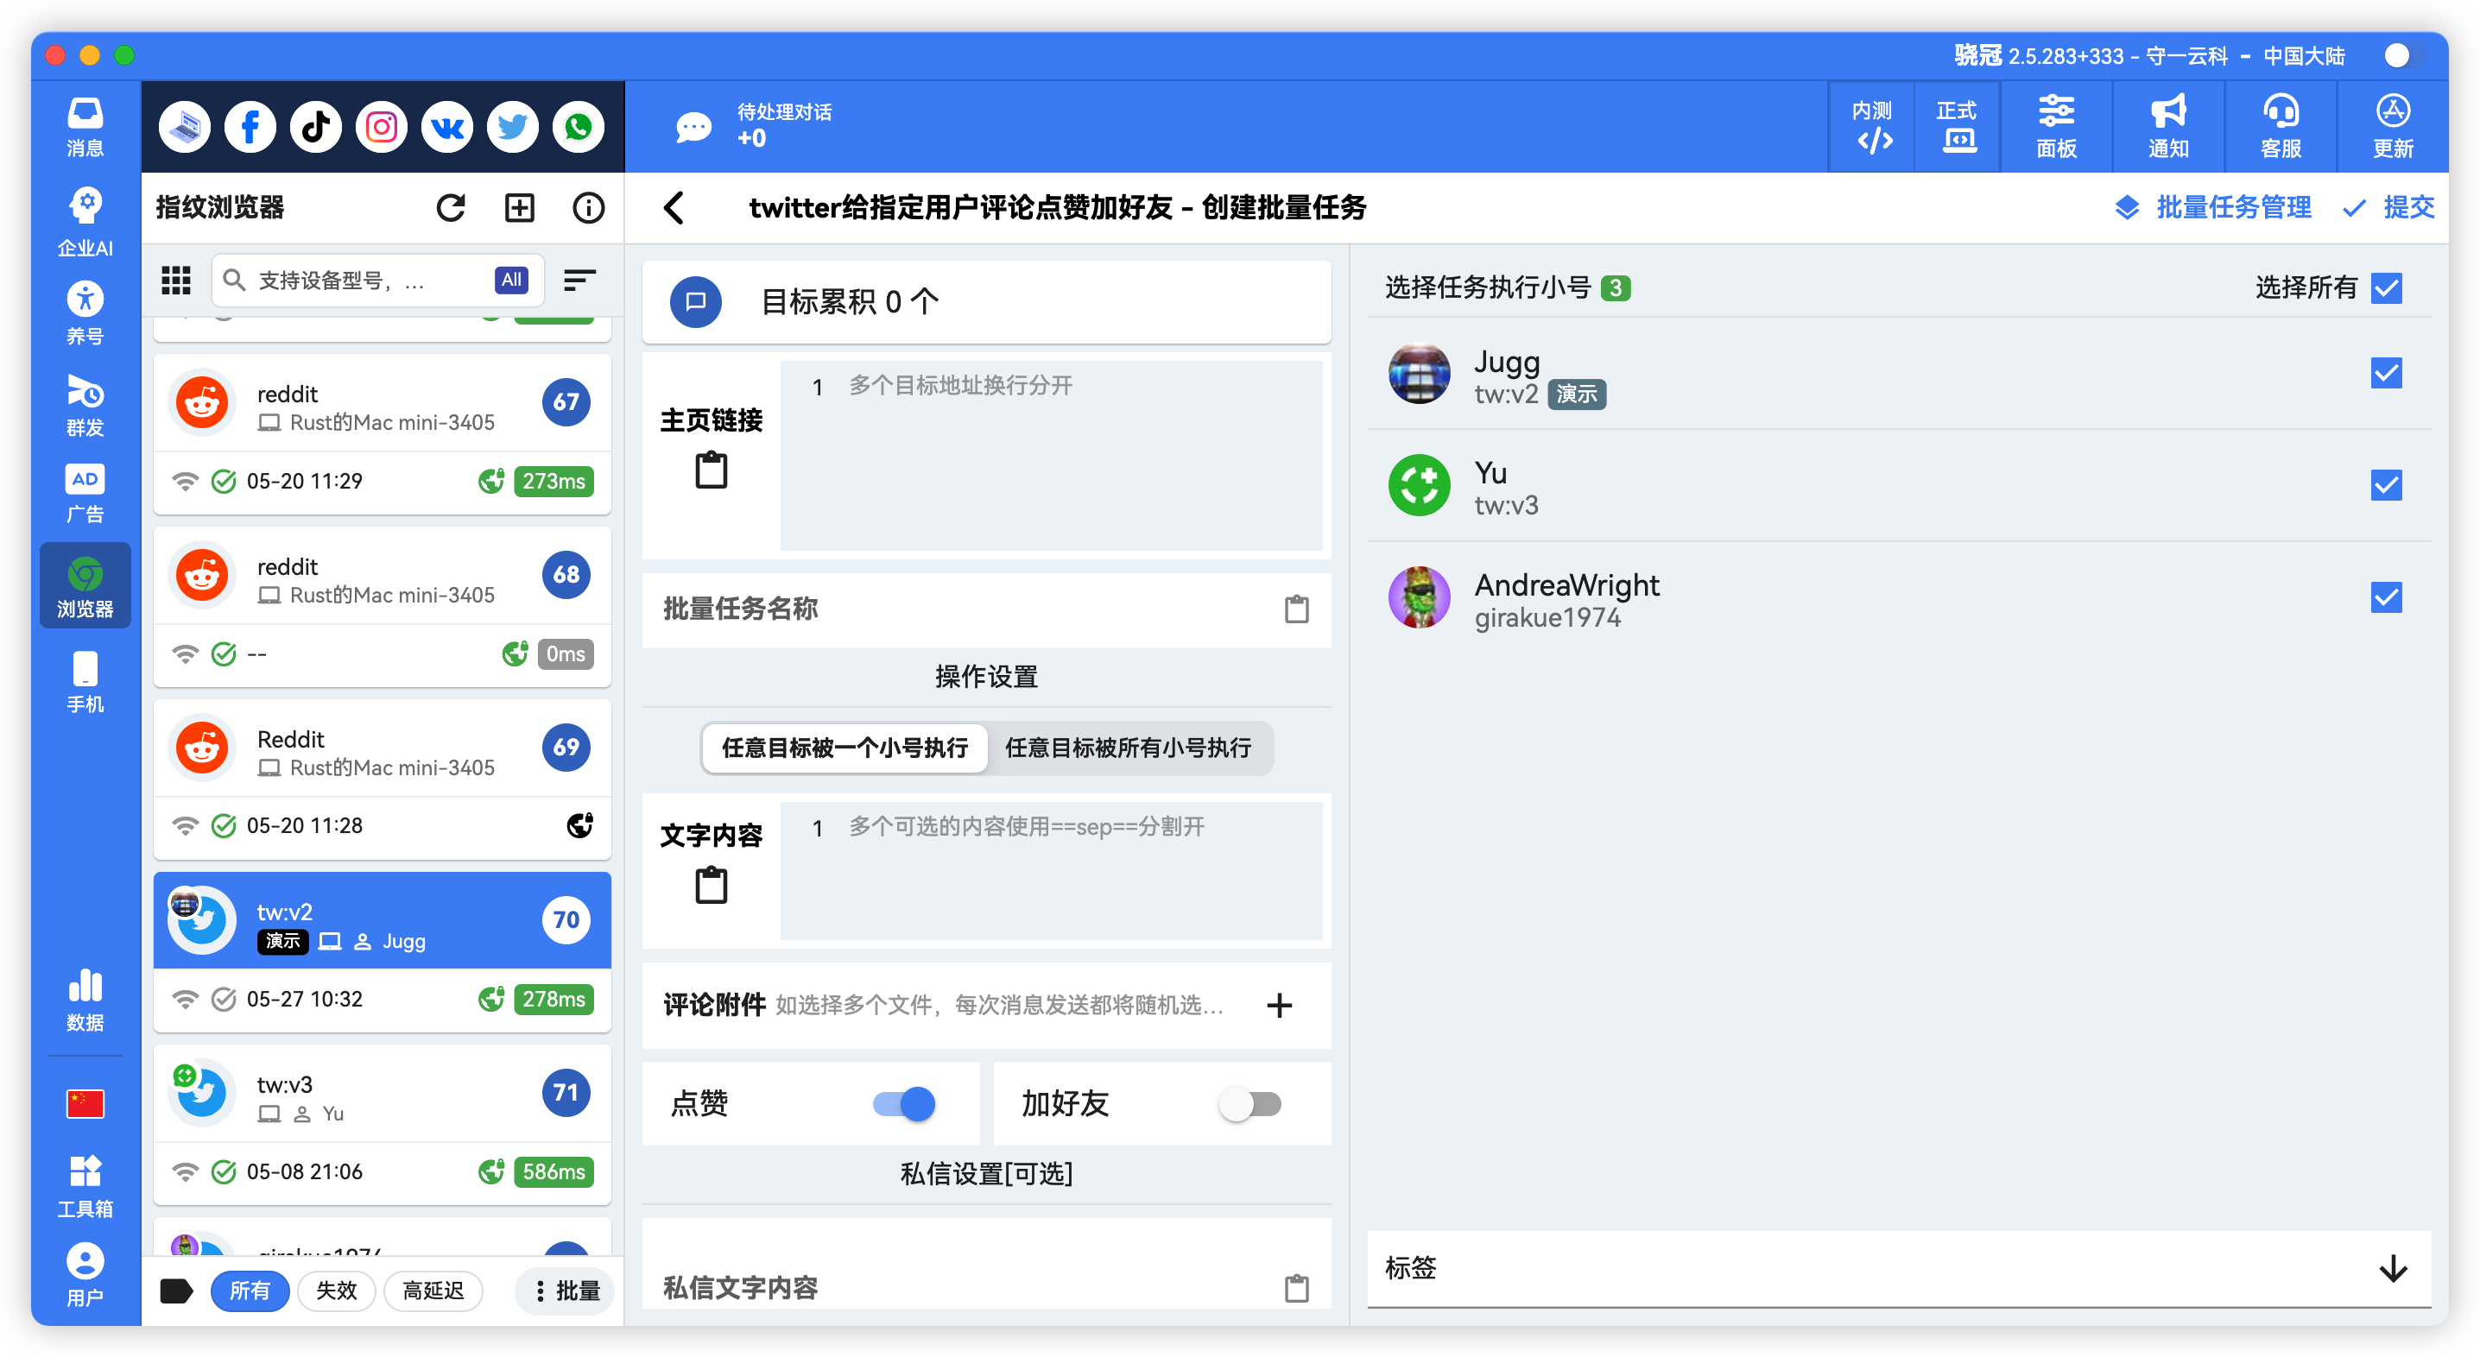2480x1357 pixels.
Task: Open the 企业AI sidebar section
Action: [85, 223]
